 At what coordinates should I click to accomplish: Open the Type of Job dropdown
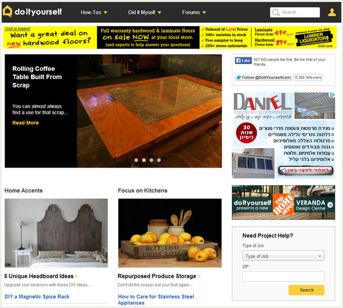(283, 256)
